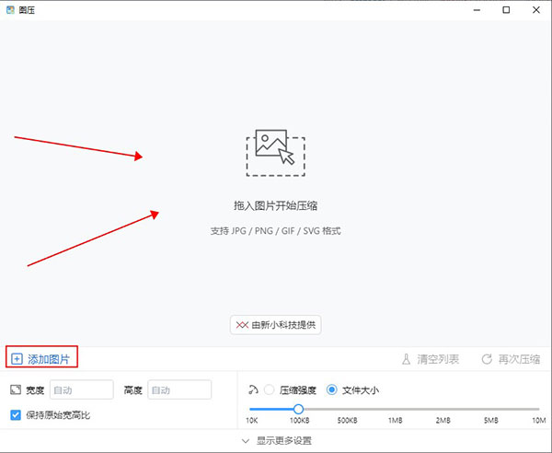Click the 高度 input field
This screenshot has height=453, width=552.
[179, 390]
